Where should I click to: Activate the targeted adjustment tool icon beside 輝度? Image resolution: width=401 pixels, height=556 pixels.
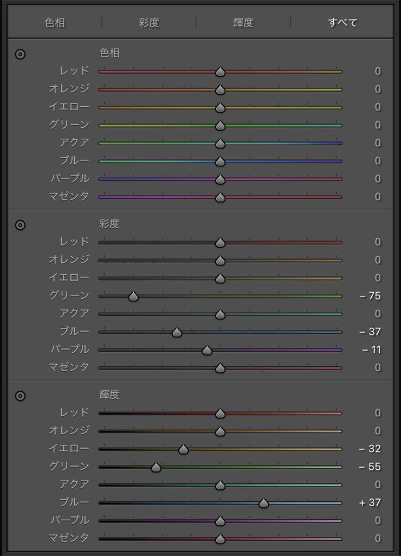click(20, 396)
